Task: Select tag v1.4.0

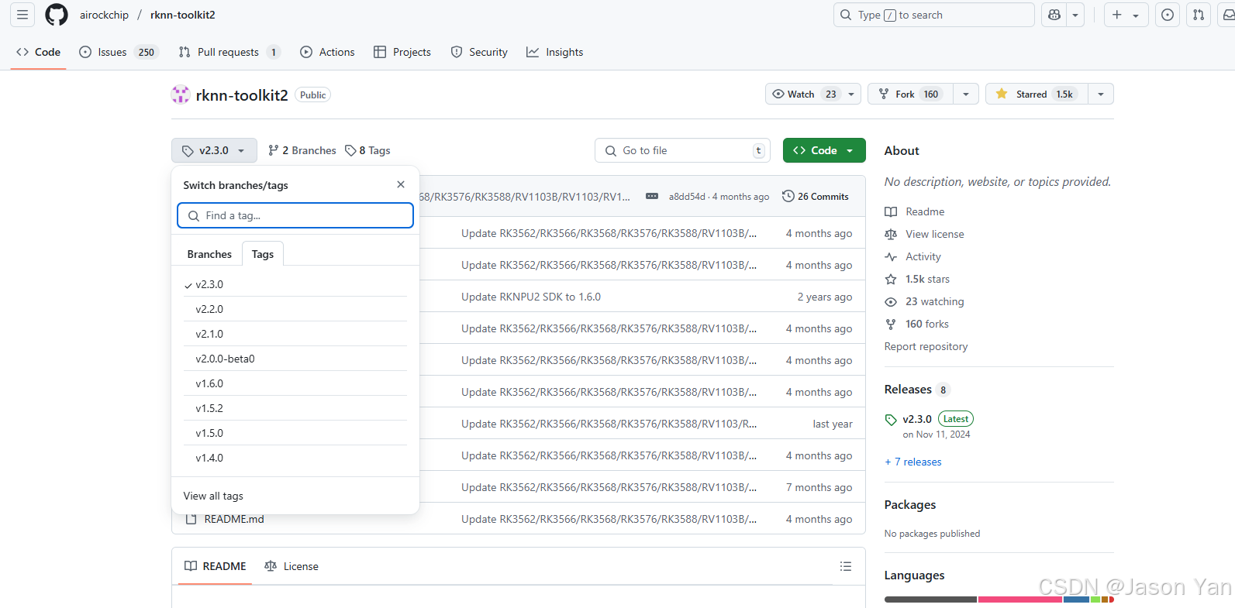Action: (x=295, y=458)
